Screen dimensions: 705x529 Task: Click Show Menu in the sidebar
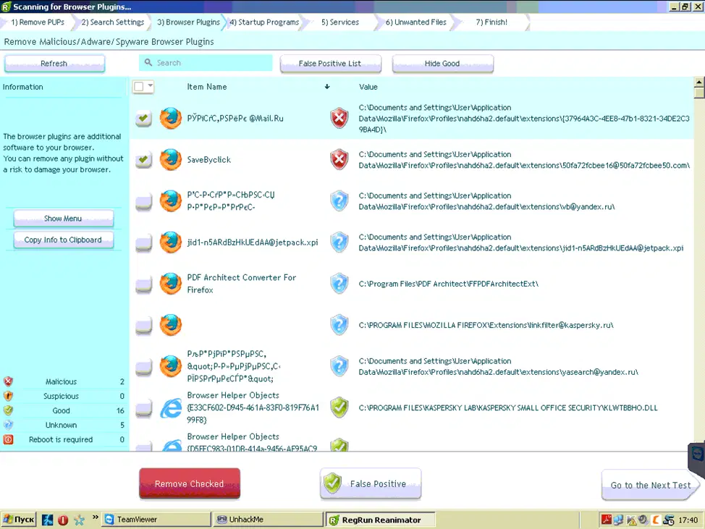coord(64,219)
